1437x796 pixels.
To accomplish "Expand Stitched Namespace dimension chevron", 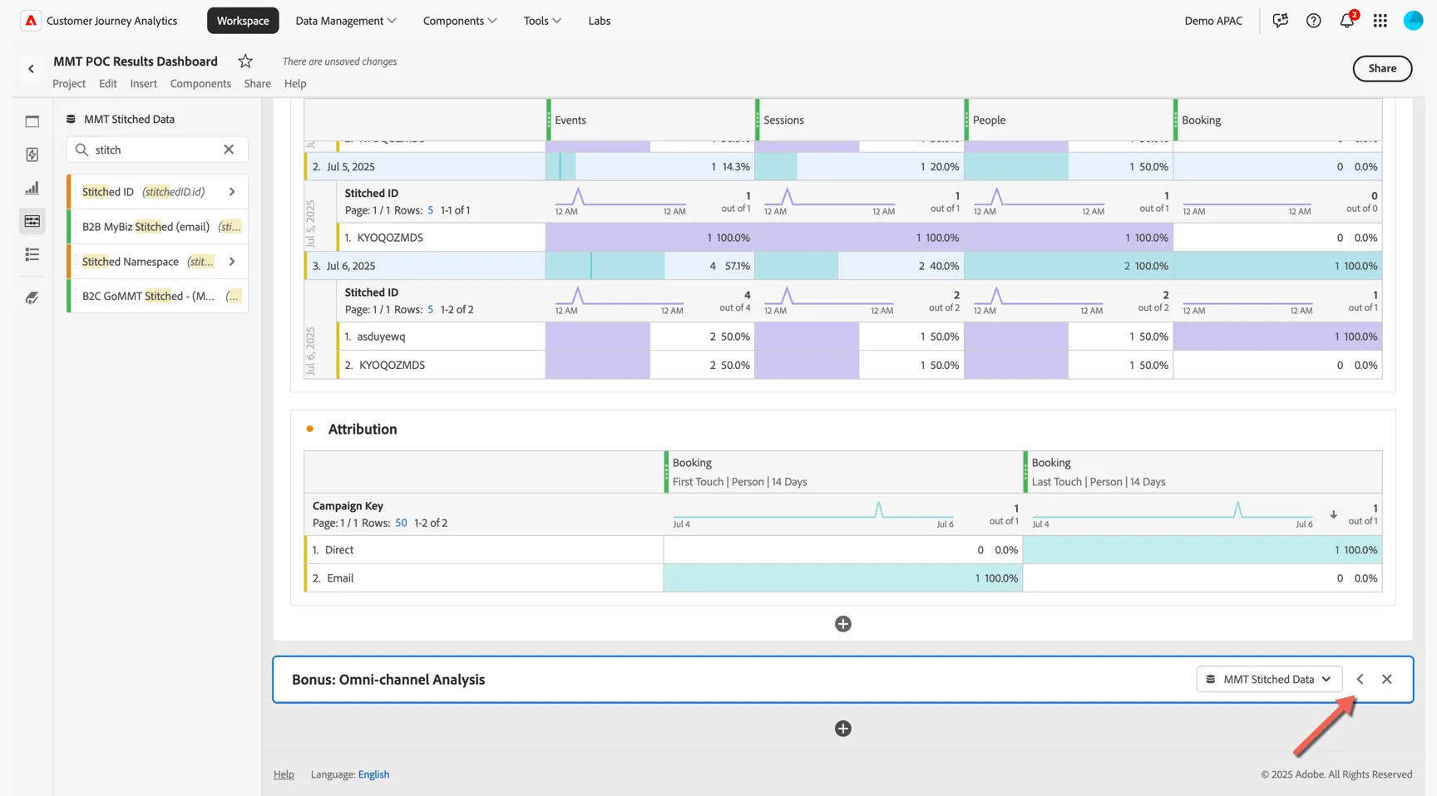I will tap(232, 262).
